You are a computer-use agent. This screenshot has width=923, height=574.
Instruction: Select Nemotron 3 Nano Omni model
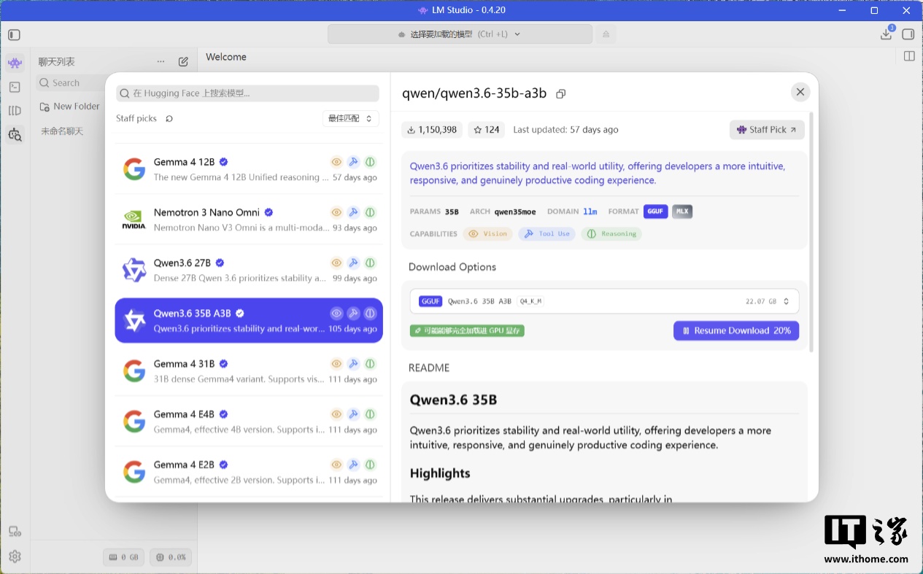[x=249, y=220]
